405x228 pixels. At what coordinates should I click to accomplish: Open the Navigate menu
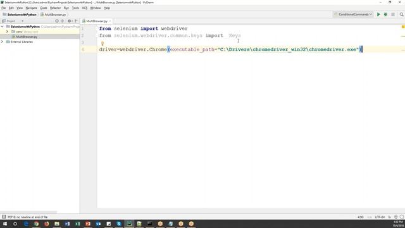click(31, 8)
